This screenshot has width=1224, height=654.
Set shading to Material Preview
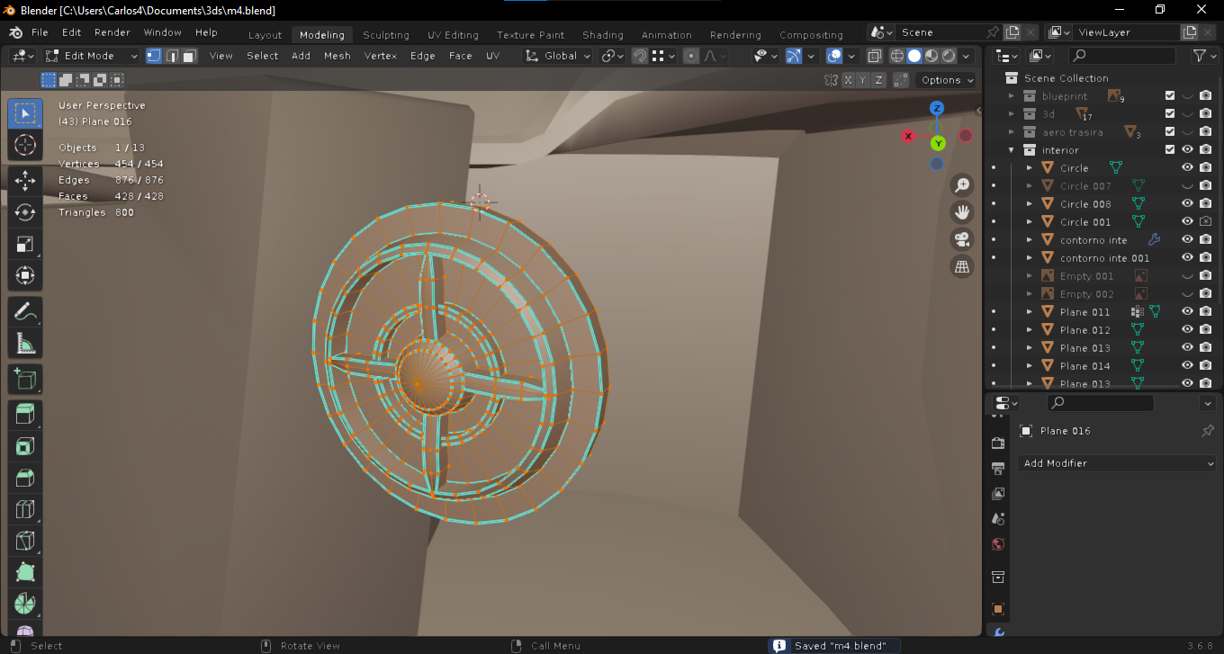(931, 56)
